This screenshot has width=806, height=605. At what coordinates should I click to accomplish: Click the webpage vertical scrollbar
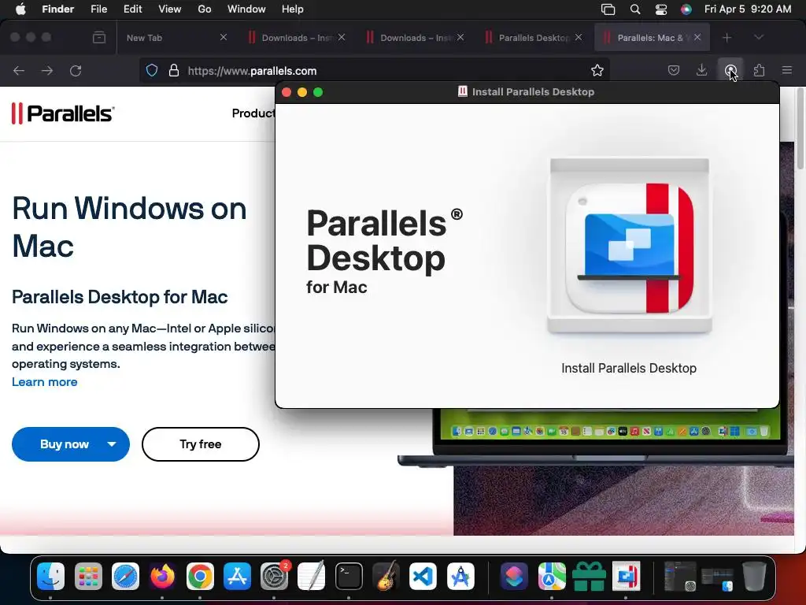(x=800, y=128)
